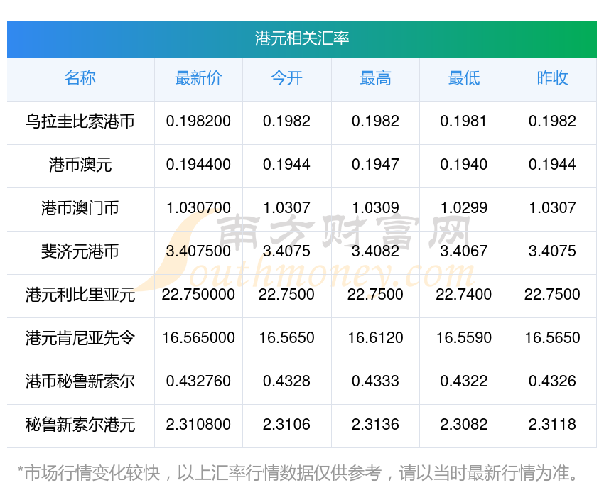Open the 港币澳元 currency pair
The image size is (604, 495).
(x=80, y=165)
